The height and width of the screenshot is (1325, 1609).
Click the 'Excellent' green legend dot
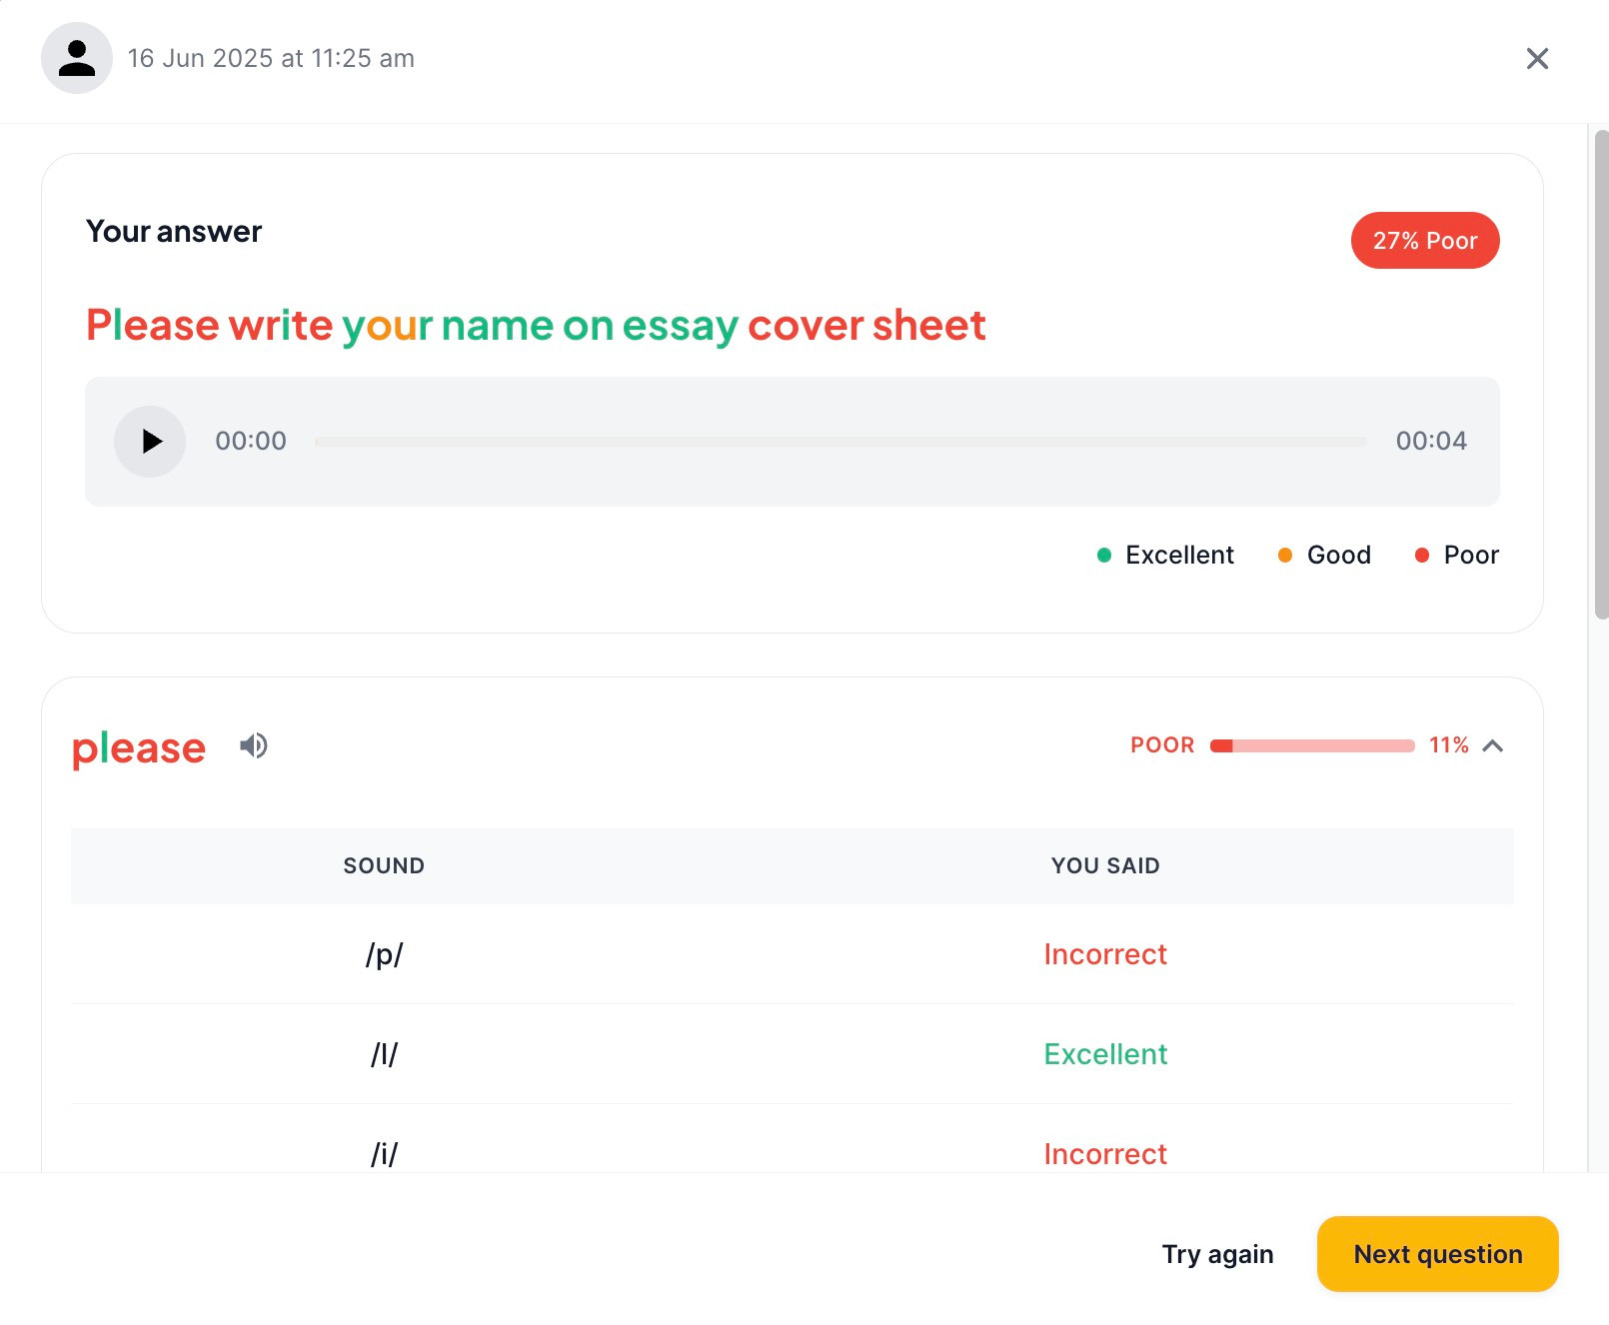[x=1104, y=556]
